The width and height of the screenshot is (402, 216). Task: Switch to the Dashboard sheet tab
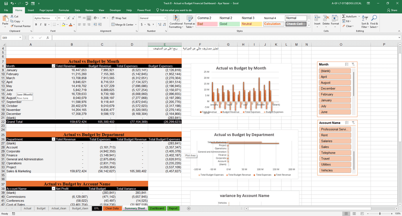pyautogui.click(x=157, y=208)
